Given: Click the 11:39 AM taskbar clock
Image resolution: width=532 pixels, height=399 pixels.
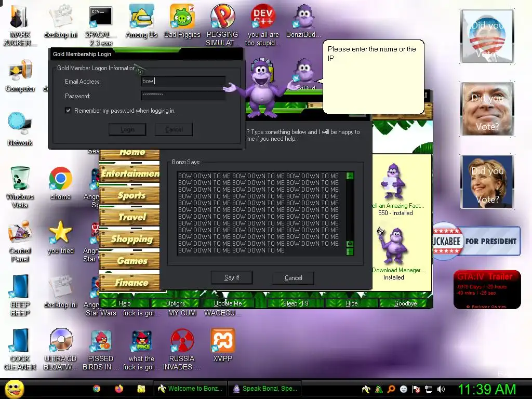Looking at the screenshot, I should tap(486, 389).
